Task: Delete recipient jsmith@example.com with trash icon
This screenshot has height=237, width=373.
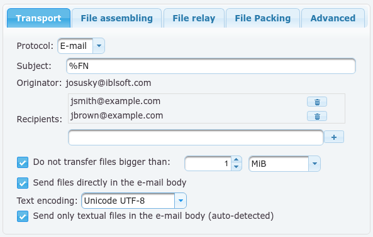Action: [317, 102]
